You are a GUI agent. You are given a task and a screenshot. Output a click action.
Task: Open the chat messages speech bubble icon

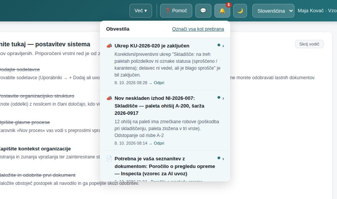tap(203, 11)
